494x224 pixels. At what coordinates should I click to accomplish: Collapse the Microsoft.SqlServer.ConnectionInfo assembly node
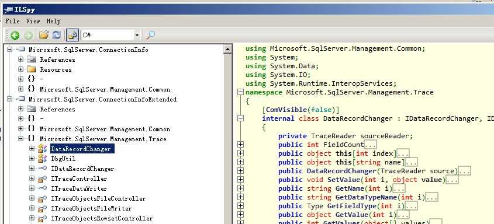[x=9, y=50]
